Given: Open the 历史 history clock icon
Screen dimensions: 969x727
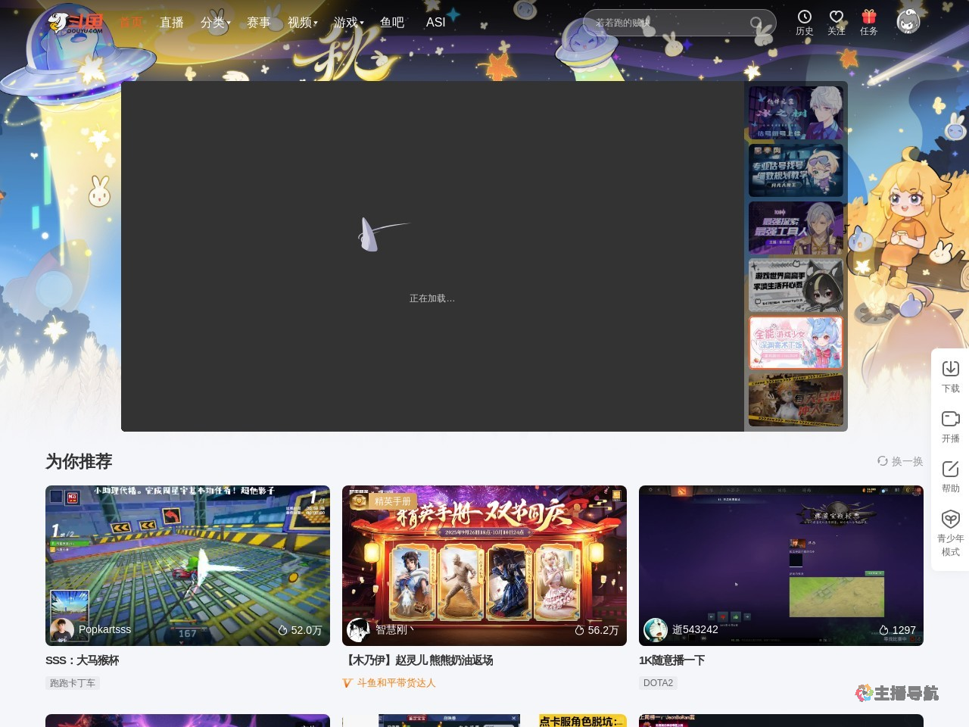Looking at the screenshot, I should pos(804,17).
